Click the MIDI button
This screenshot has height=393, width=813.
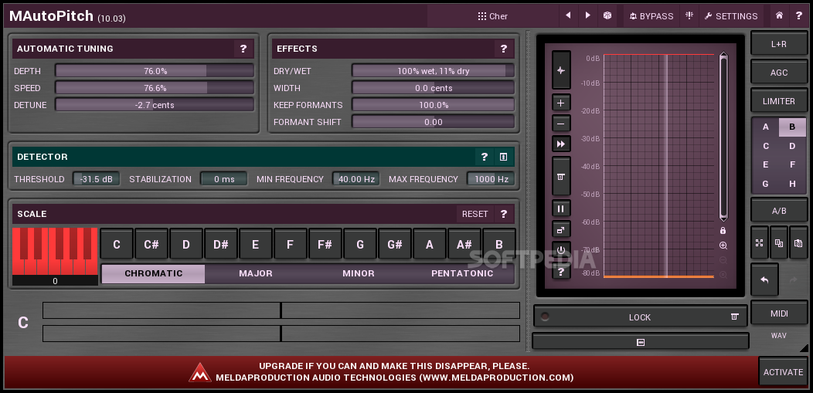[x=779, y=313]
